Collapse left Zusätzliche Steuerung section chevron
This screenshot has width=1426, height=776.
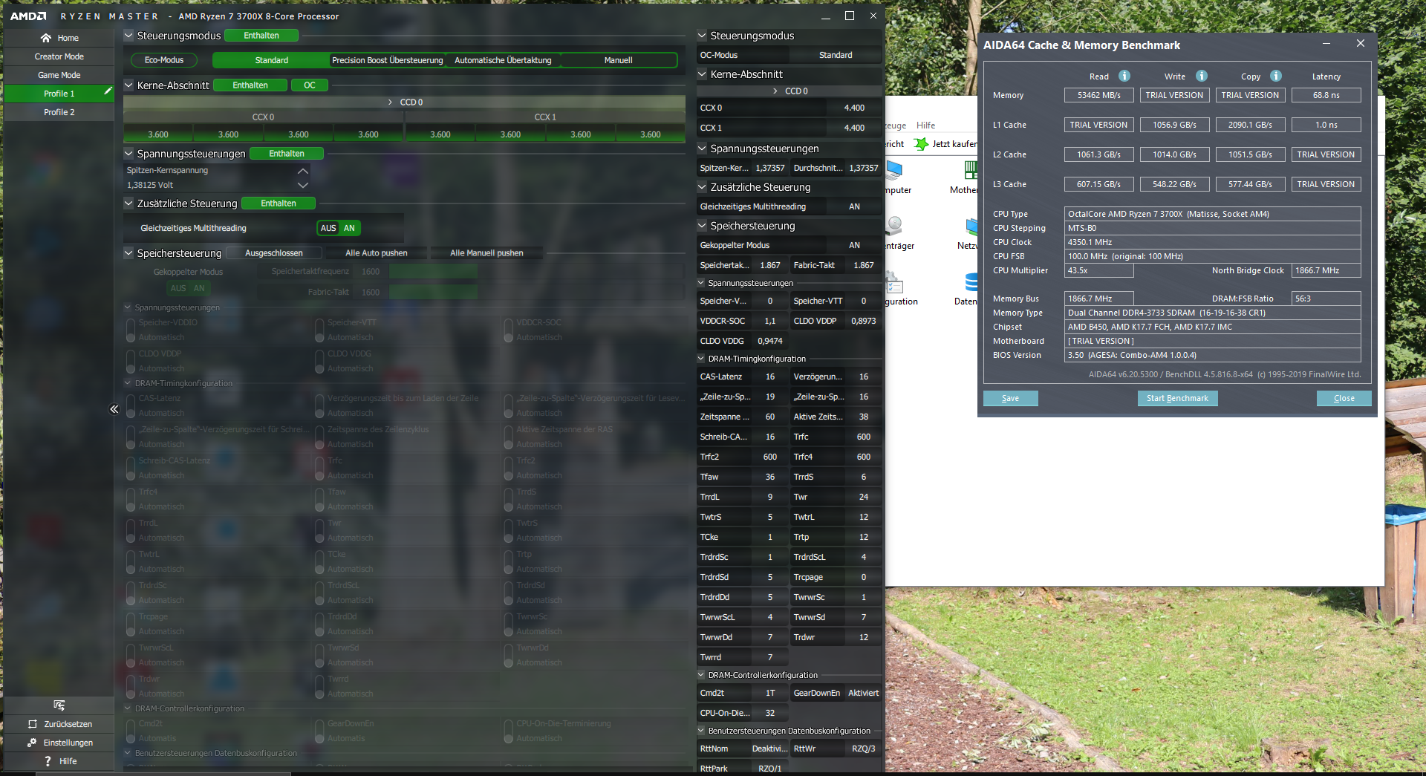(x=128, y=203)
